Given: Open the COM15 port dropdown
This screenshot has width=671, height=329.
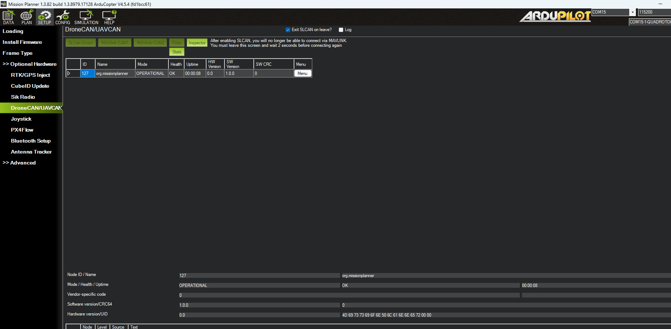Looking at the screenshot, I should (632, 12).
